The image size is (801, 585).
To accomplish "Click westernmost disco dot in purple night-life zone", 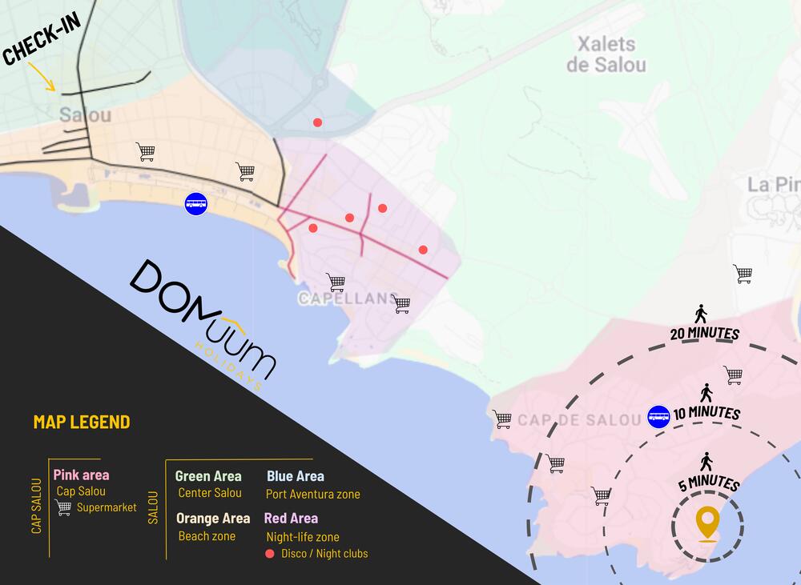I will [313, 228].
